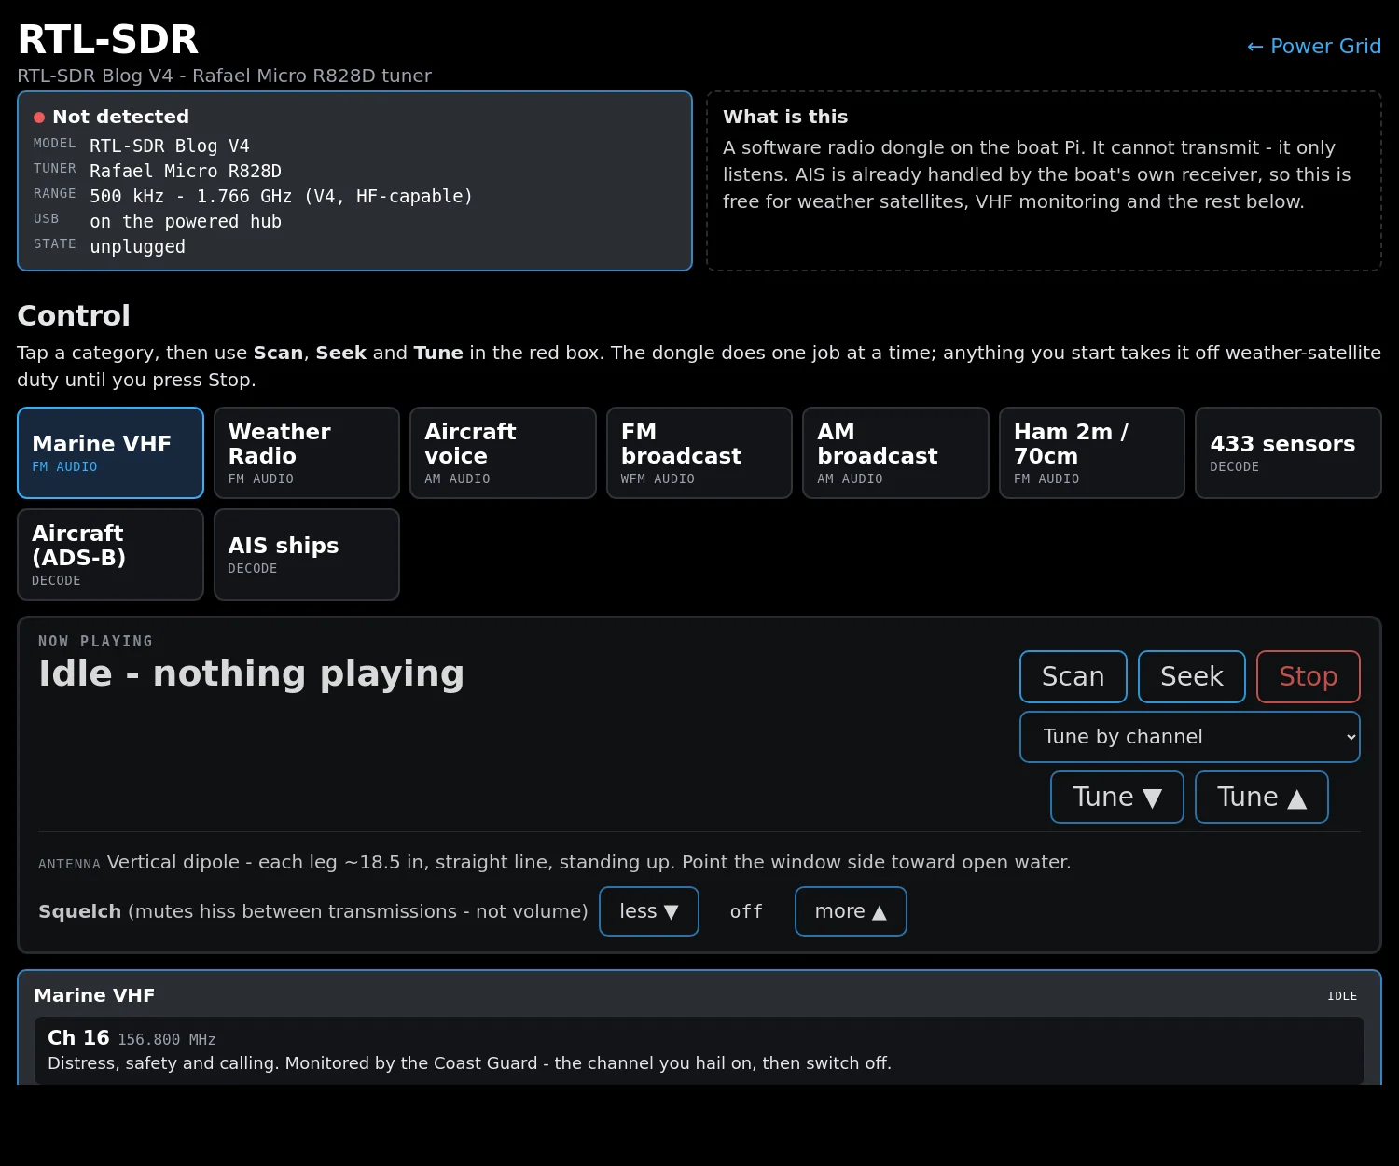Click the Squelch label text

click(79, 911)
